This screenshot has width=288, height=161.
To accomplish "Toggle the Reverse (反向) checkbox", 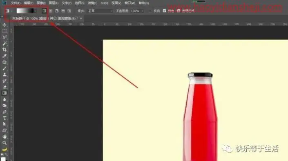I will click(150, 11).
